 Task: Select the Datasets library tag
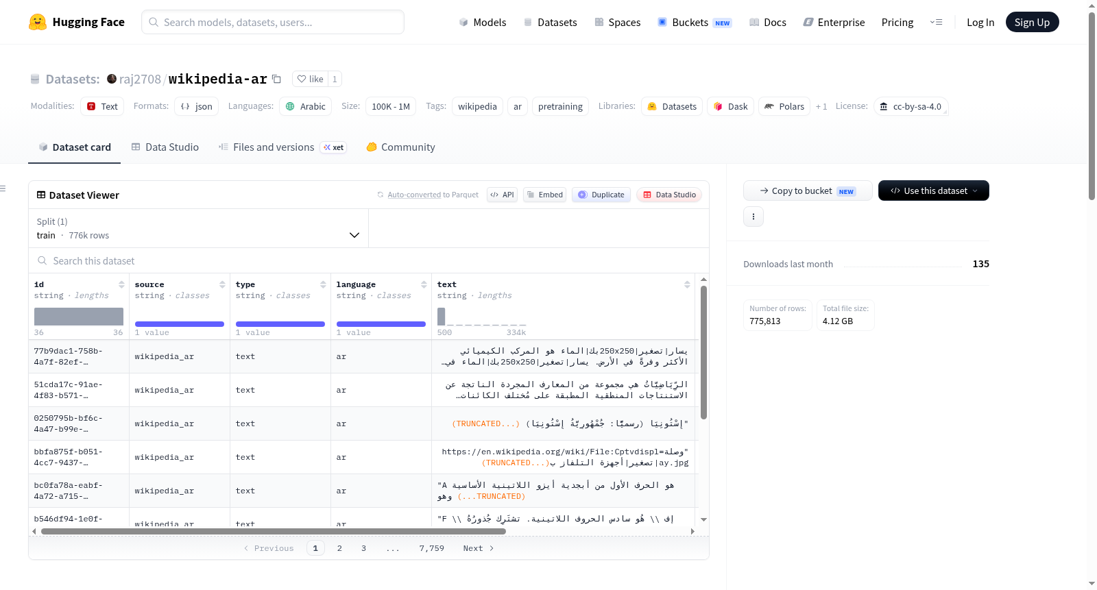tap(672, 106)
